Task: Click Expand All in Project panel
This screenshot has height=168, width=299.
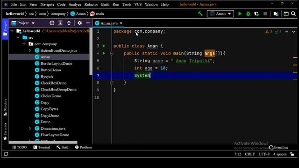Action: coord(60,23)
